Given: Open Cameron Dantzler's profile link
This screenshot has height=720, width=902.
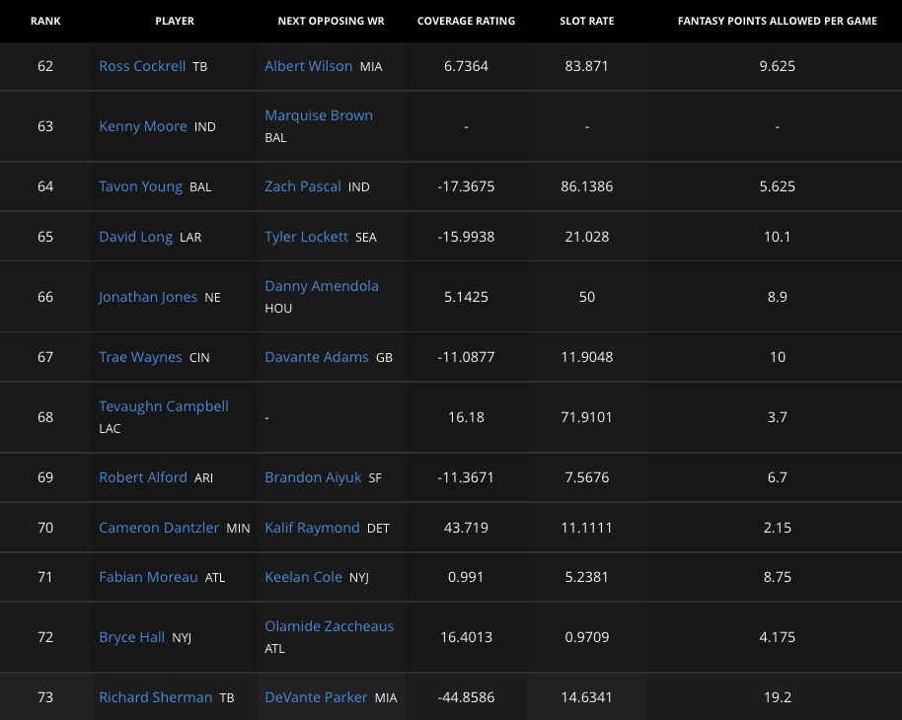Looking at the screenshot, I should pyautogui.click(x=159, y=528).
